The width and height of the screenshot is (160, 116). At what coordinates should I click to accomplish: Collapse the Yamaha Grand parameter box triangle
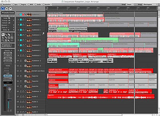(2, 13)
